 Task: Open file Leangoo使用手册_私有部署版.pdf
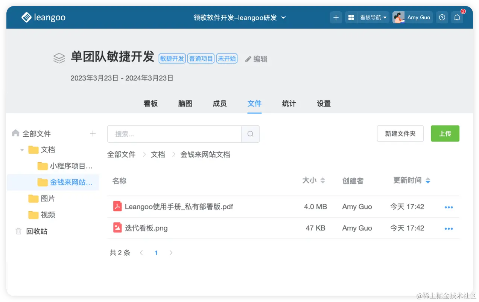point(179,207)
